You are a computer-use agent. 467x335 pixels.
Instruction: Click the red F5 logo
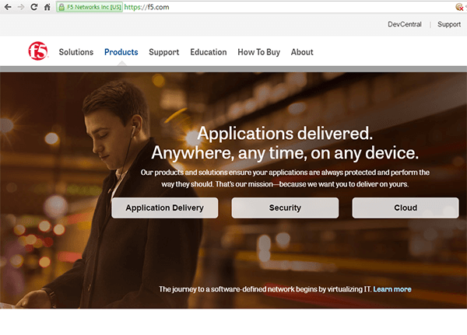(x=38, y=52)
